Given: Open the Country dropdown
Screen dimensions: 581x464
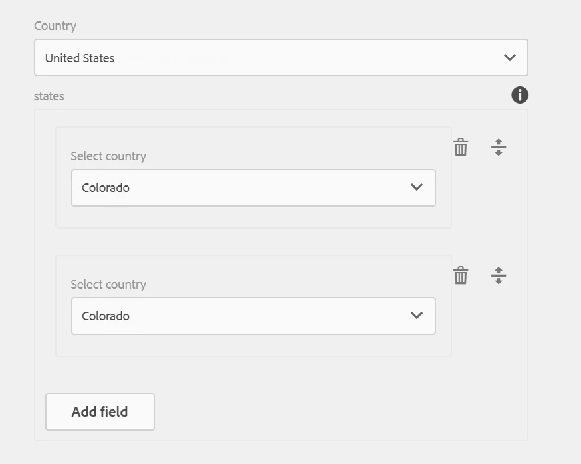Looking at the screenshot, I should coord(281,57).
